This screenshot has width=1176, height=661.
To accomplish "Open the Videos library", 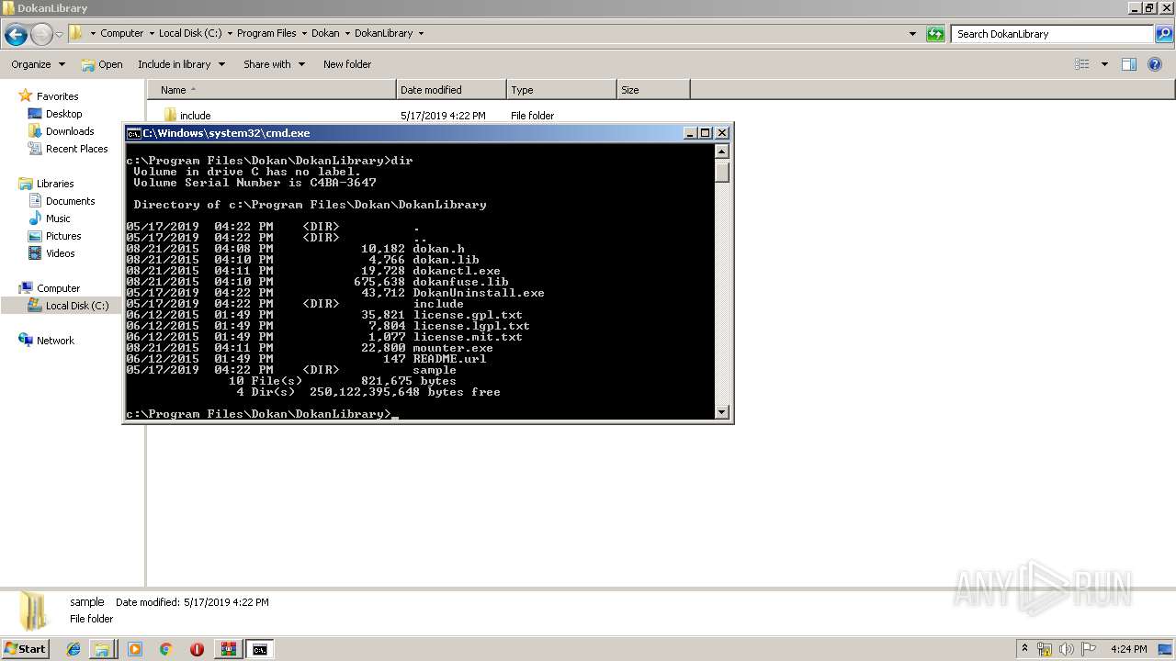I will (x=60, y=253).
